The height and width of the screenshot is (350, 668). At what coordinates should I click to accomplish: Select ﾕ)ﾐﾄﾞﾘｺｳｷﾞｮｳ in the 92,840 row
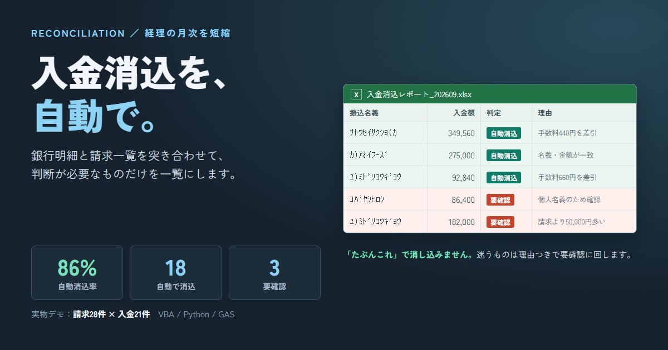[x=376, y=177]
